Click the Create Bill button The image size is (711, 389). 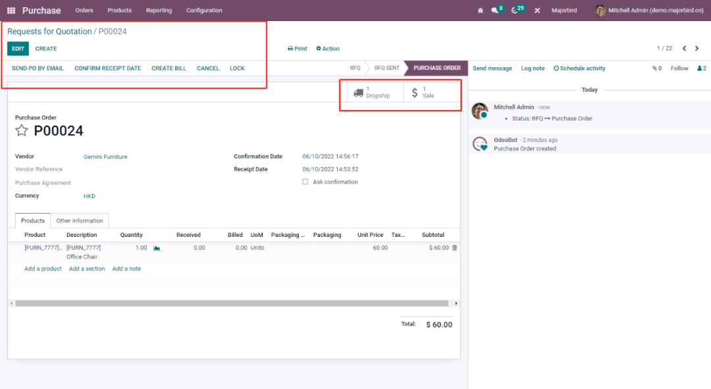(169, 68)
